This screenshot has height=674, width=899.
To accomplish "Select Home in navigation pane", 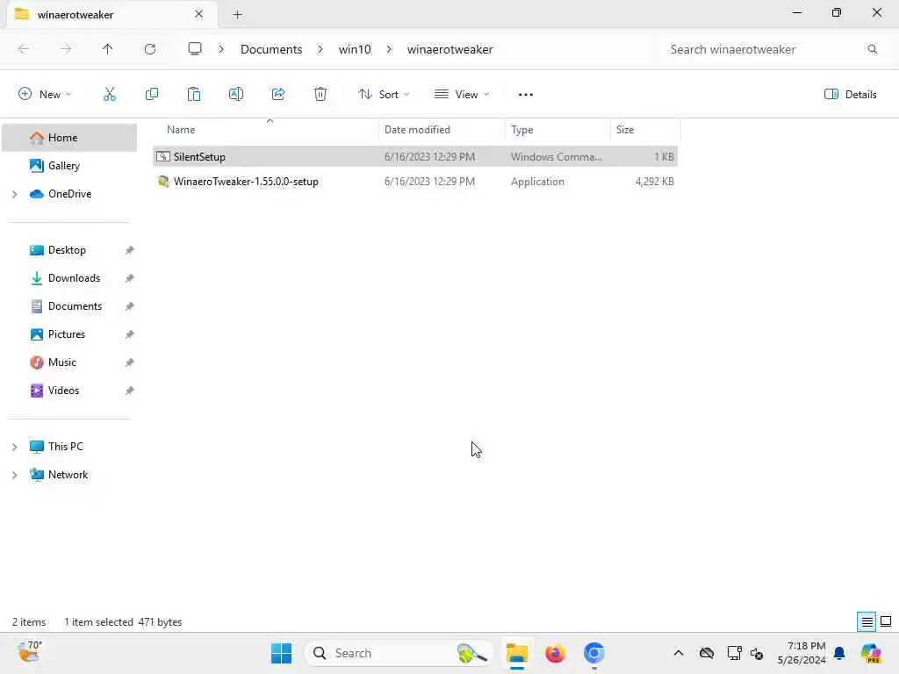I will (69, 138).
